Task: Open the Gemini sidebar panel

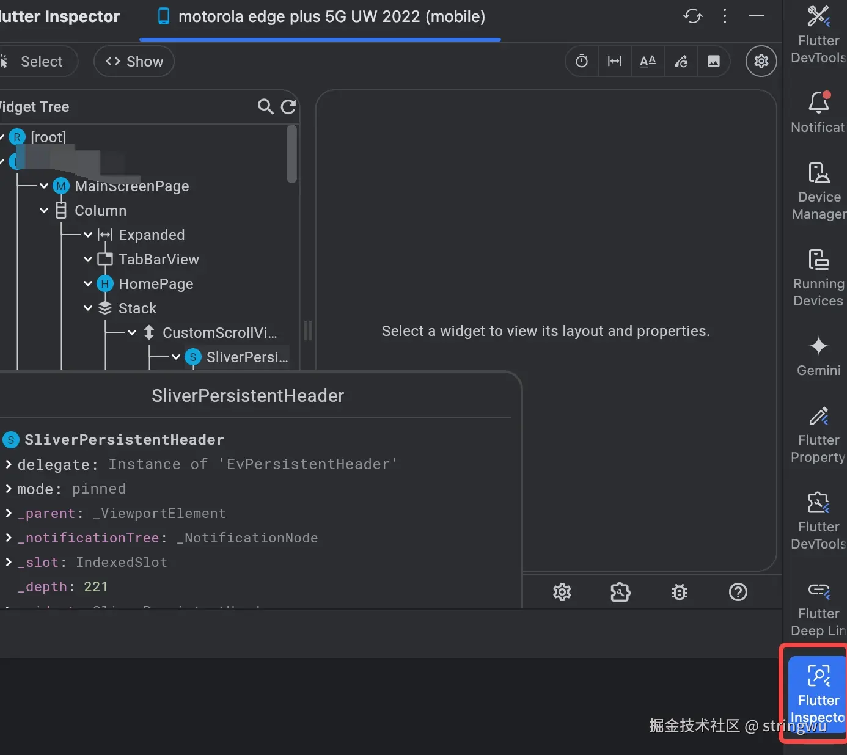Action: pos(818,356)
